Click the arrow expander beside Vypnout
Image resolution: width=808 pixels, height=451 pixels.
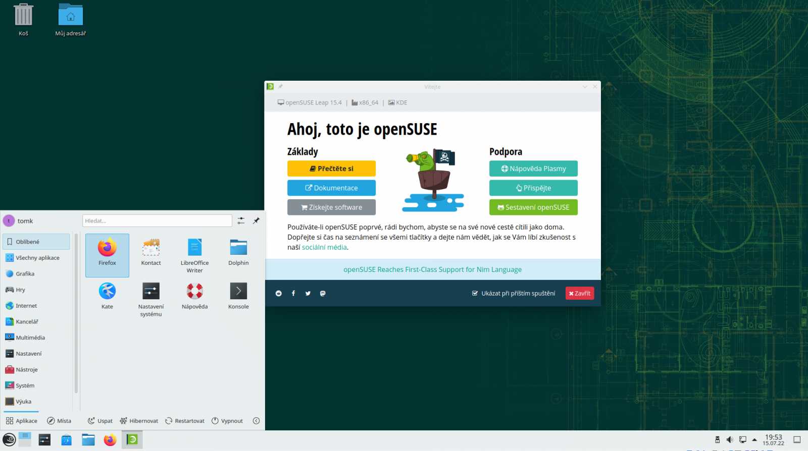[256, 421]
